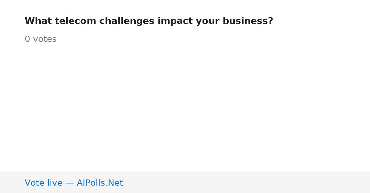Click the word 'challenges' in the question
This screenshot has height=193, width=370.
coord(127,21)
